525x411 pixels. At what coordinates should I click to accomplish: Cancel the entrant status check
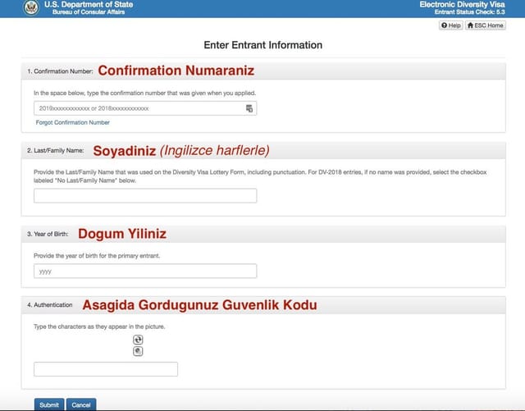[81, 404]
